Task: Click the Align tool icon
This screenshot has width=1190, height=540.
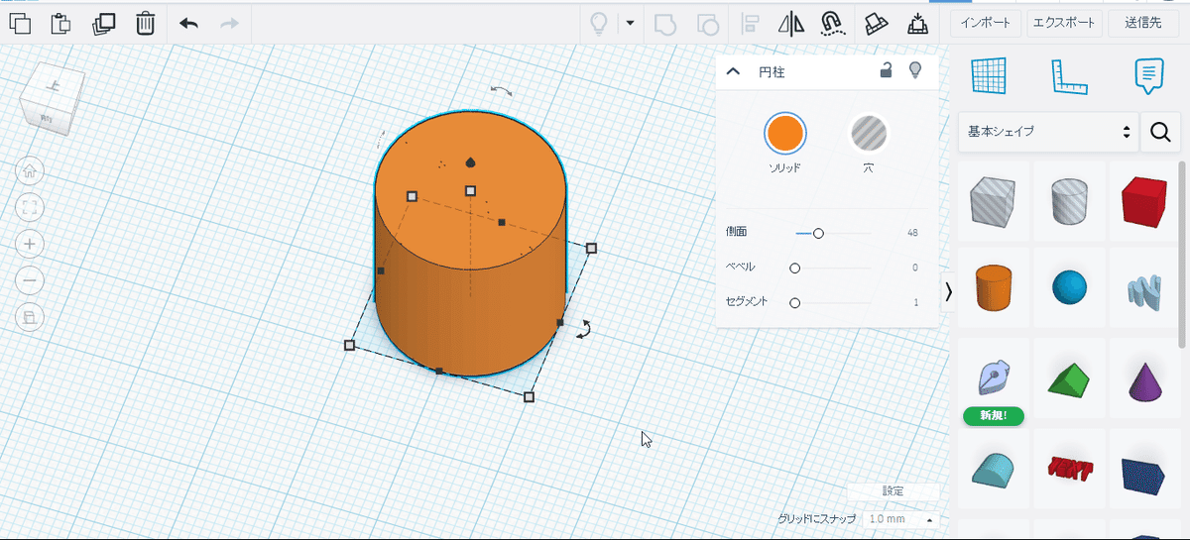Action: pyautogui.click(x=750, y=22)
